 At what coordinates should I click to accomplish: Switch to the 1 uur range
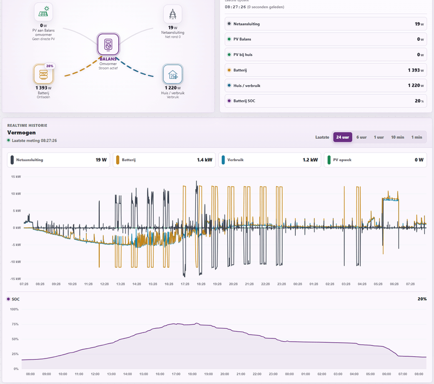tap(379, 137)
